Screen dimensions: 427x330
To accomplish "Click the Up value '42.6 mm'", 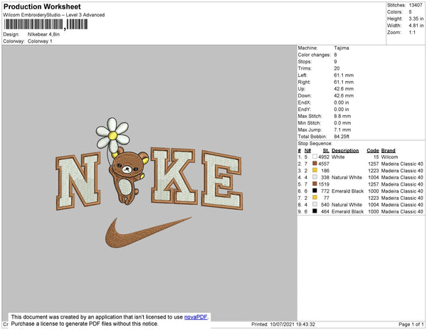I will [344, 89].
